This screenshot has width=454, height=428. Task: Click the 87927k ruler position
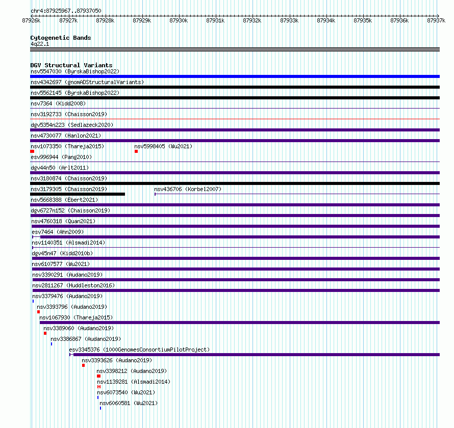68,20
